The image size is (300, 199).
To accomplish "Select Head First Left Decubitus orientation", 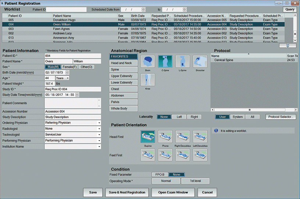I will (200, 137).
